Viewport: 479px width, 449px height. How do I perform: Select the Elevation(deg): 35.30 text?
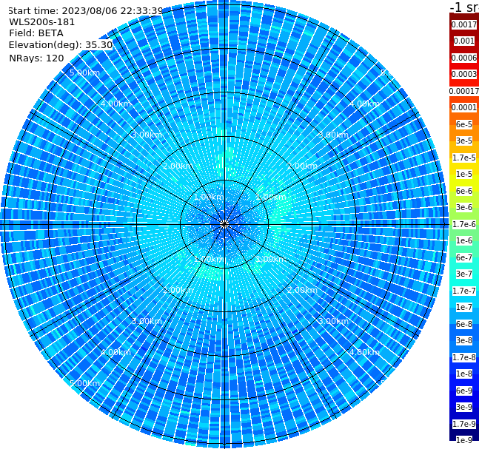pos(61,45)
